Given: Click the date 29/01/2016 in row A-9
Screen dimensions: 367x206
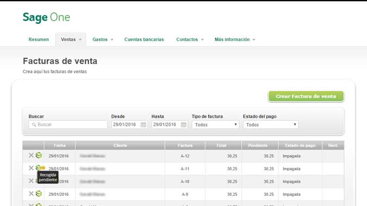Looking at the screenshot, I should tap(59, 194).
